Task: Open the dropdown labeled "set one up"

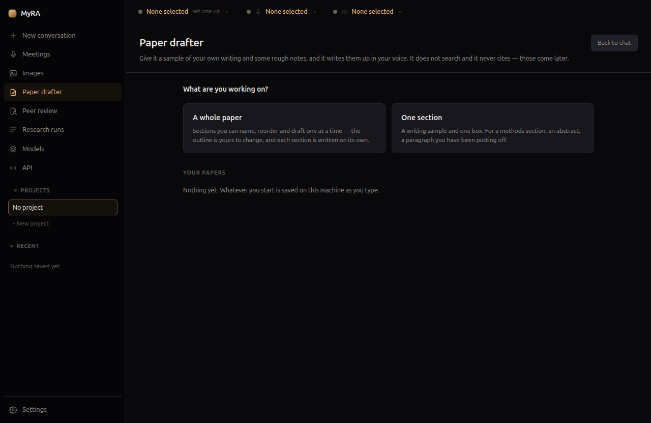Action: pyautogui.click(x=184, y=11)
